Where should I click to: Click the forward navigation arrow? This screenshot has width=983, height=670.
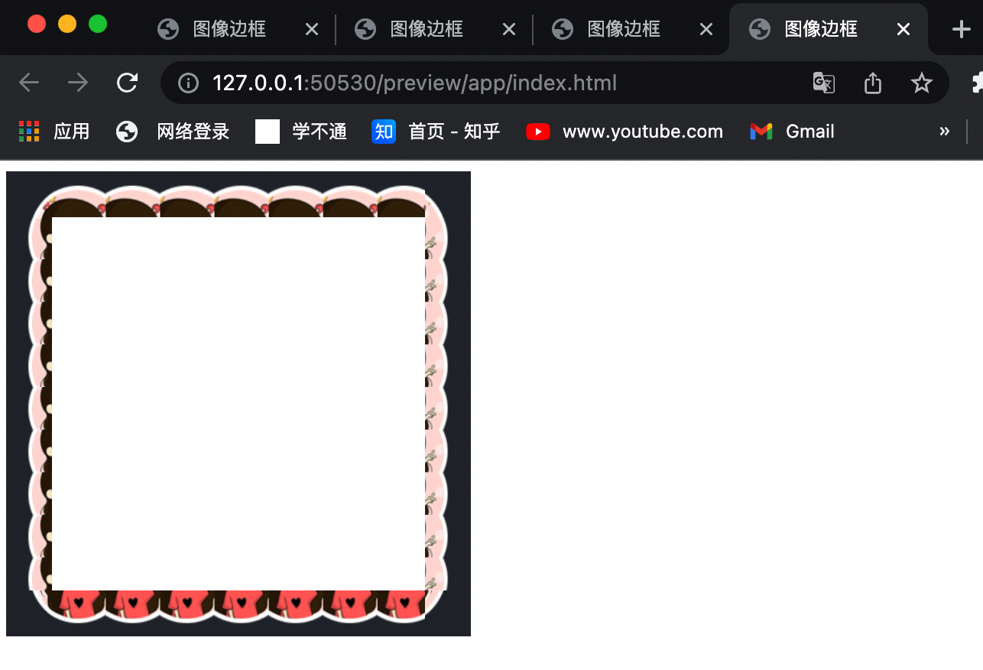point(77,82)
